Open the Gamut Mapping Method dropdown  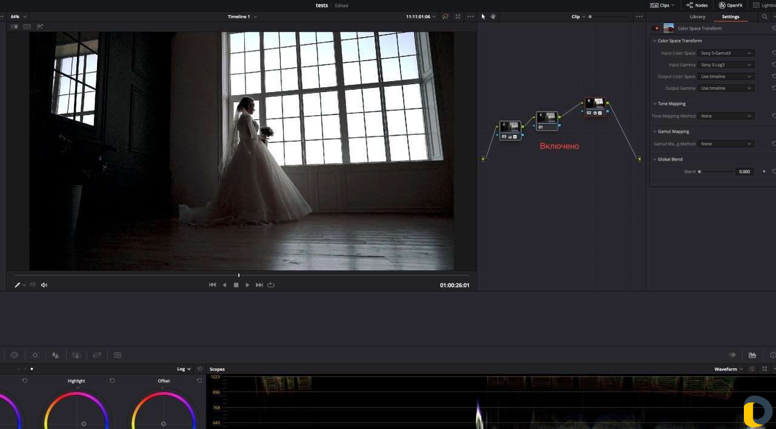coord(726,144)
